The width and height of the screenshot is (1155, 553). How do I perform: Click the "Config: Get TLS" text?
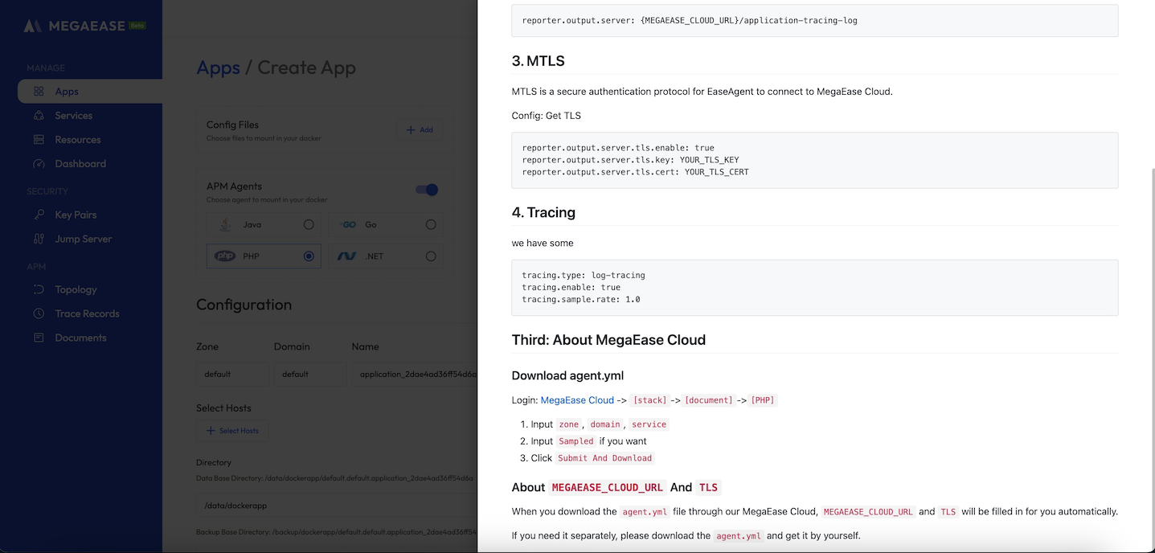546,116
